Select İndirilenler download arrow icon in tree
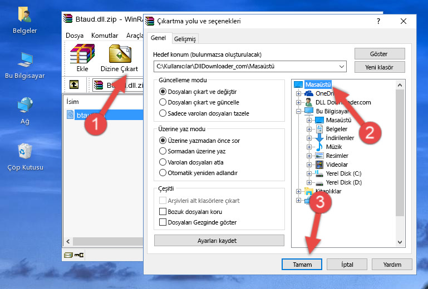428x289 pixels. pyautogui.click(x=319, y=138)
